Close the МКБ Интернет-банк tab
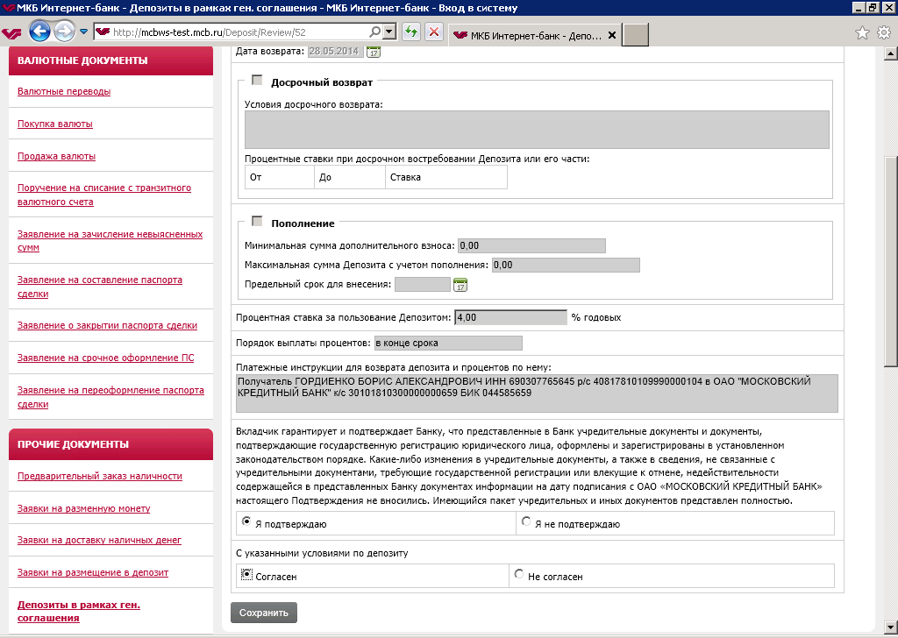 point(611,35)
